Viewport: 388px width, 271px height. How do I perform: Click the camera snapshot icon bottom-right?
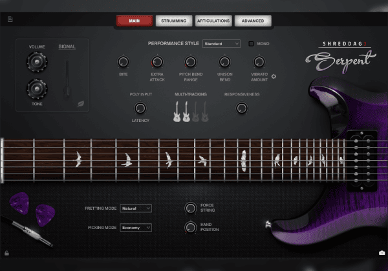(x=382, y=252)
